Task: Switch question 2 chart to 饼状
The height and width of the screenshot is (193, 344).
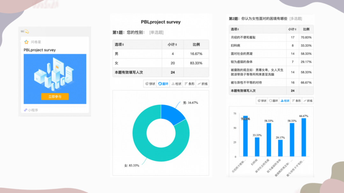Action: (x=262, y=101)
